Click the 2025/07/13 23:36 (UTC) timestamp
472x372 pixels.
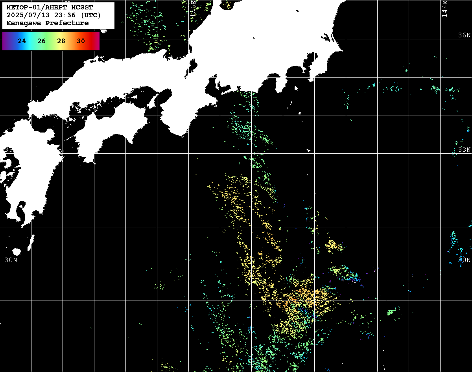click(54, 15)
